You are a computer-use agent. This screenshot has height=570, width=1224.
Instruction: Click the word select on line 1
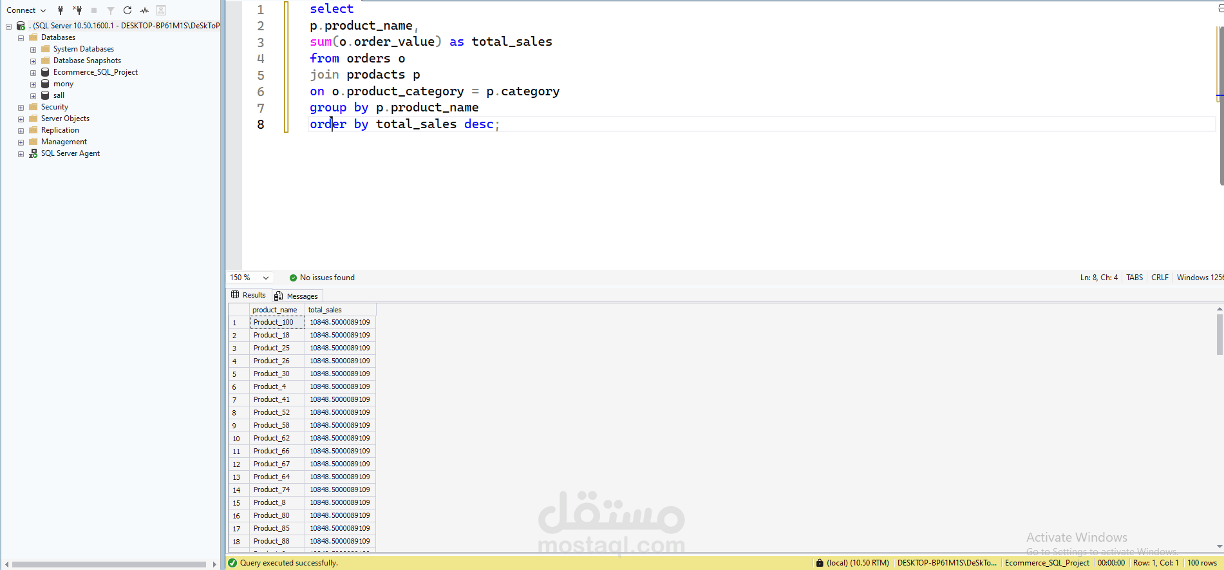coord(332,9)
